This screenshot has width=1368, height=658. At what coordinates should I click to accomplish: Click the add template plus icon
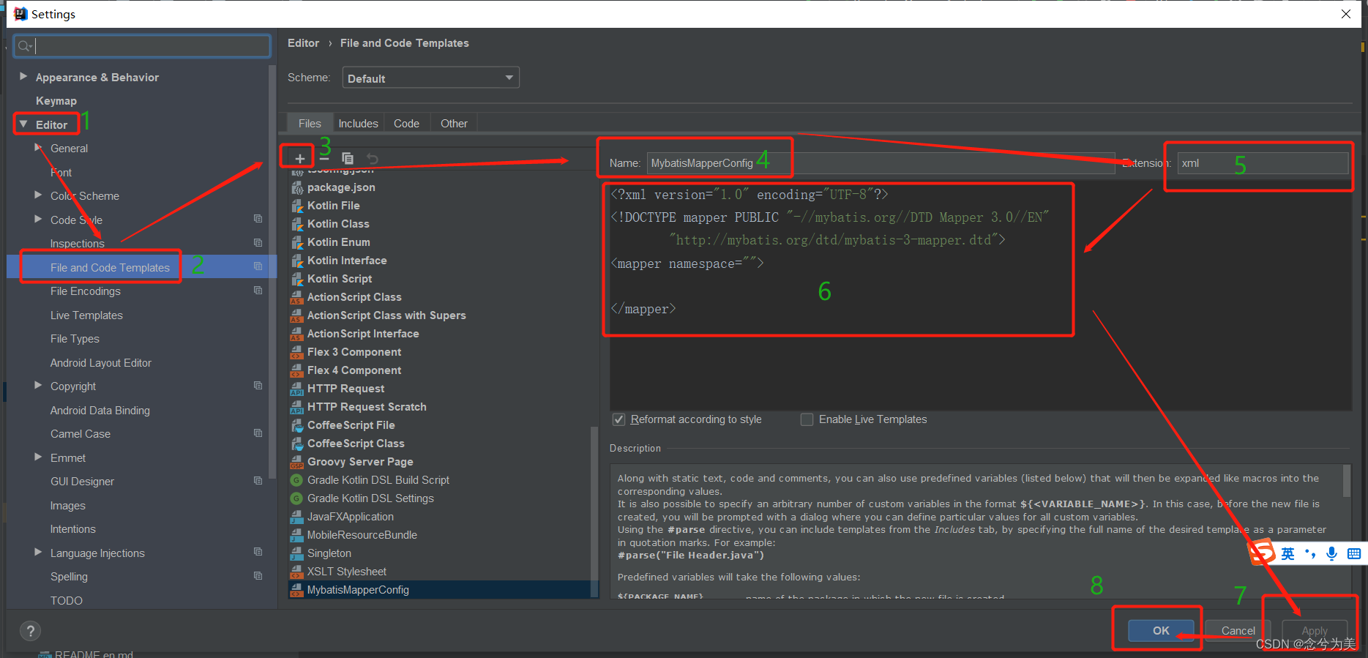coord(299,158)
